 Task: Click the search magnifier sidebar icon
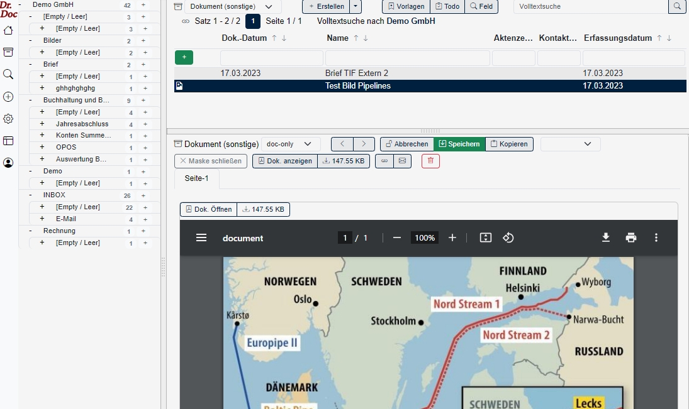(x=8, y=74)
